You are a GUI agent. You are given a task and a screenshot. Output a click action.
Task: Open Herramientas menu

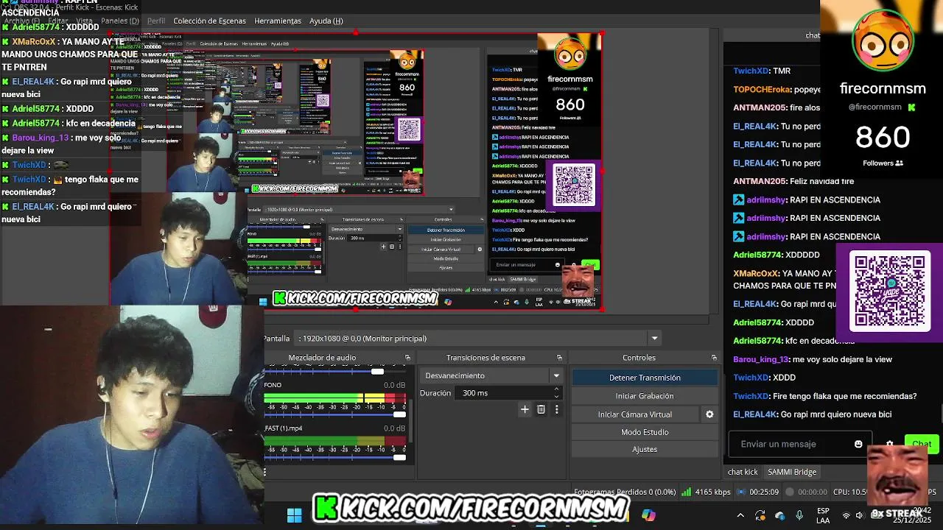278,21
